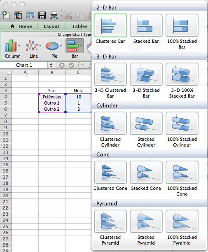Image resolution: width=208 pixels, height=252 pixels.
Task: Choose the 3-D Stacked Bar chart
Action: 146,74
